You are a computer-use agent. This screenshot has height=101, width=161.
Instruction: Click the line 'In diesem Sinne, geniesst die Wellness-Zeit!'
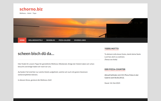click(35, 80)
